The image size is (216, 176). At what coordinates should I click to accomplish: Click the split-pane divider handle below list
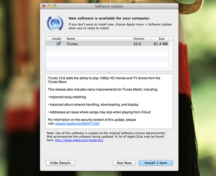coord(109,72)
